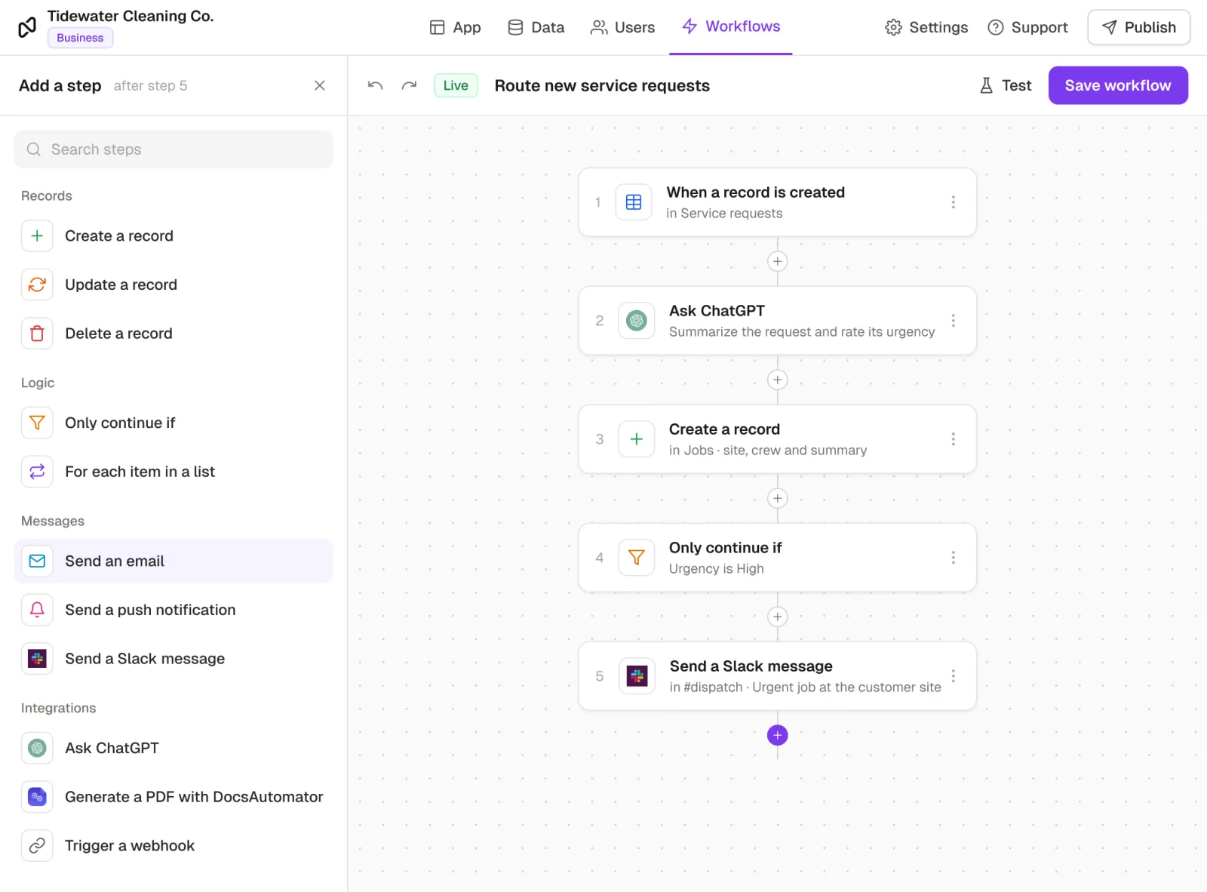The image size is (1207, 892).
Task: Open step 4 Only continue if card
Action: [x=777, y=558]
